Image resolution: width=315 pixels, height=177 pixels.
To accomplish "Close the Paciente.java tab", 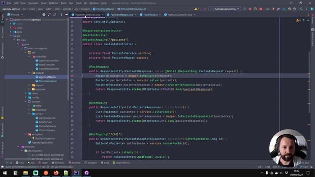I will click(160, 15).
